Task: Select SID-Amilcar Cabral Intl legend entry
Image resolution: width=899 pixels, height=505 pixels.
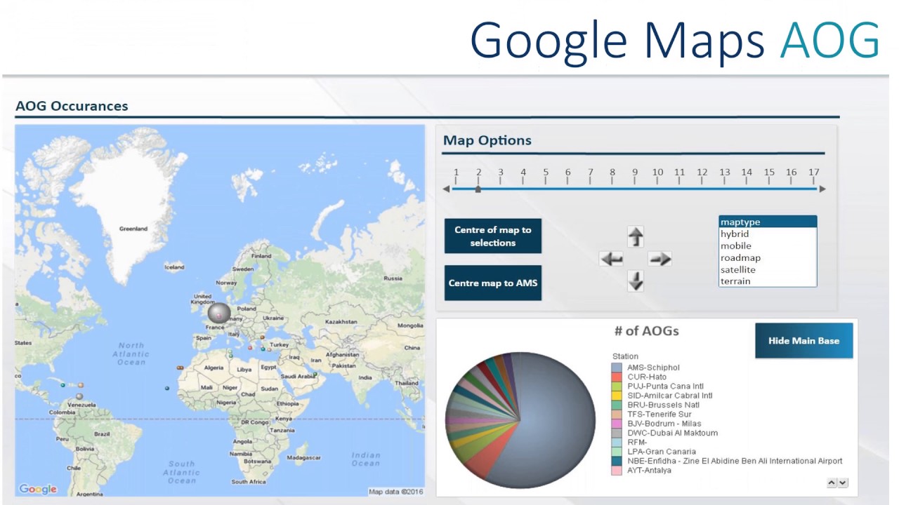Action: click(x=669, y=396)
